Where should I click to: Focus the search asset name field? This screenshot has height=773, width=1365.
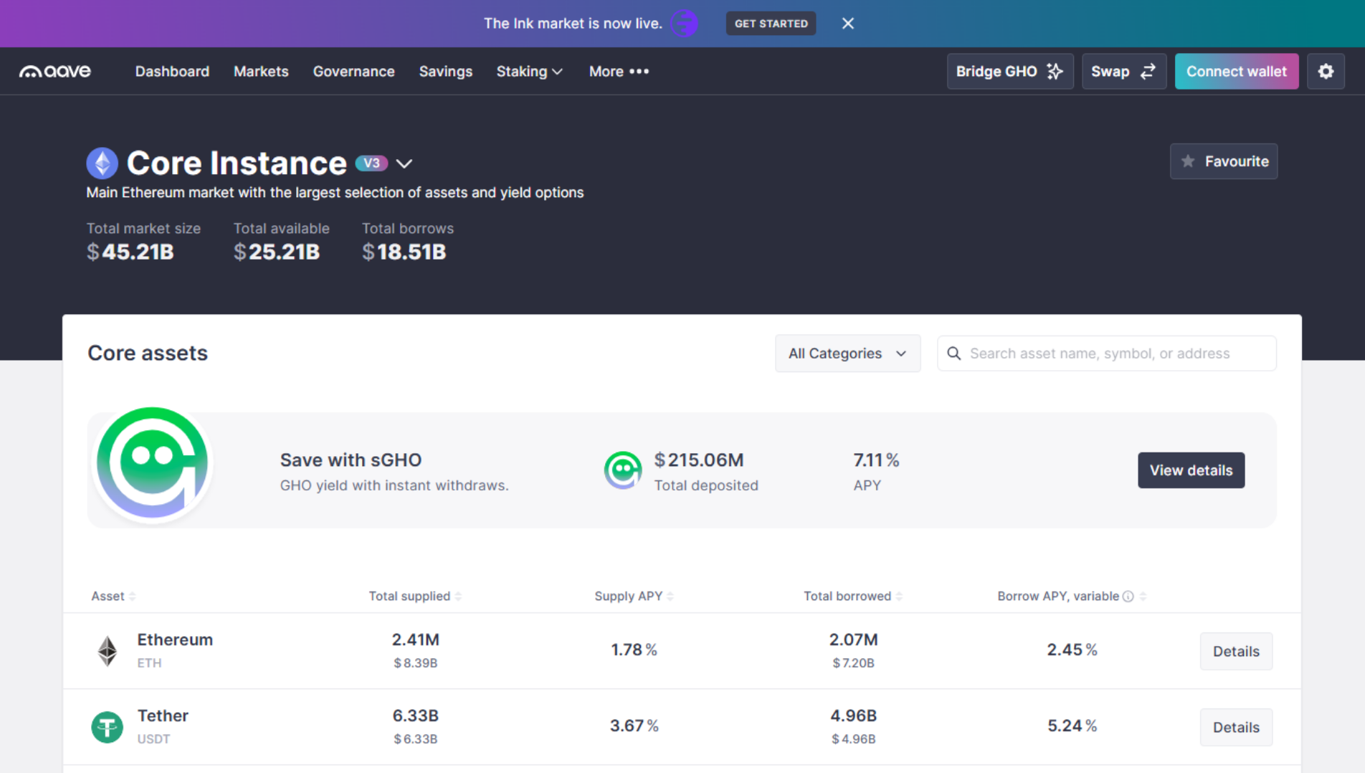click(1106, 354)
